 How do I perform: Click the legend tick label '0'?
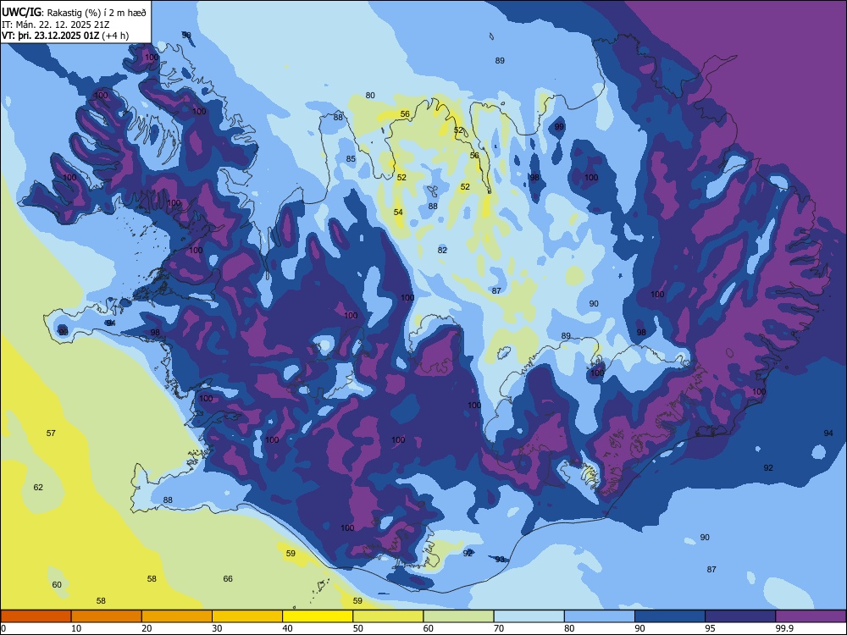pos(3,628)
